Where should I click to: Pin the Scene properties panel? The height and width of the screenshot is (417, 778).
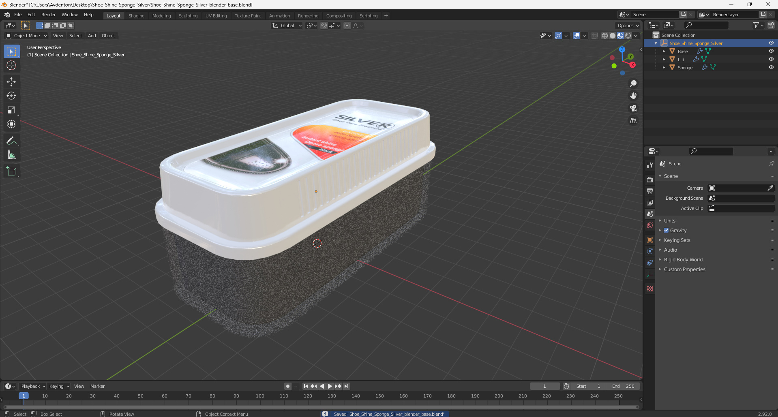[771, 164]
